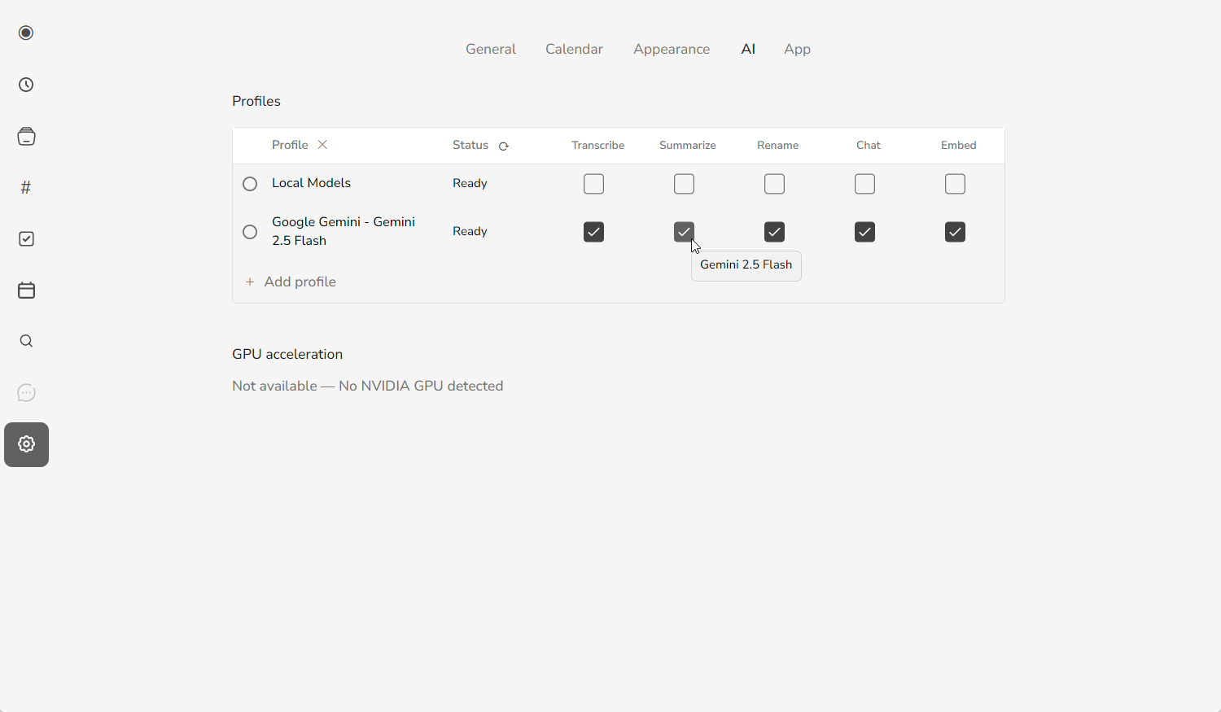Select the Google Gemini profile radio button
Screen dimensions: 1221x712
250,232
